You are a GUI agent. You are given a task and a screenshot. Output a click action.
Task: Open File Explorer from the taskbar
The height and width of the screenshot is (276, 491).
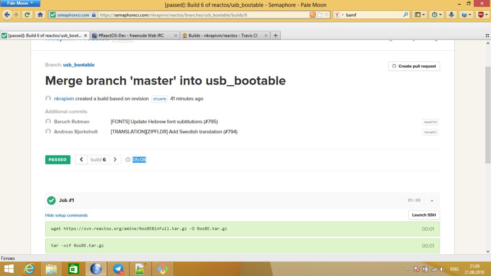tap(51, 269)
